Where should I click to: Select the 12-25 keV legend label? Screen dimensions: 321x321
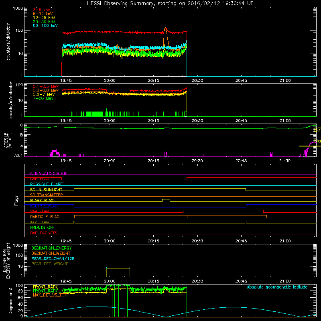click(x=44, y=18)
